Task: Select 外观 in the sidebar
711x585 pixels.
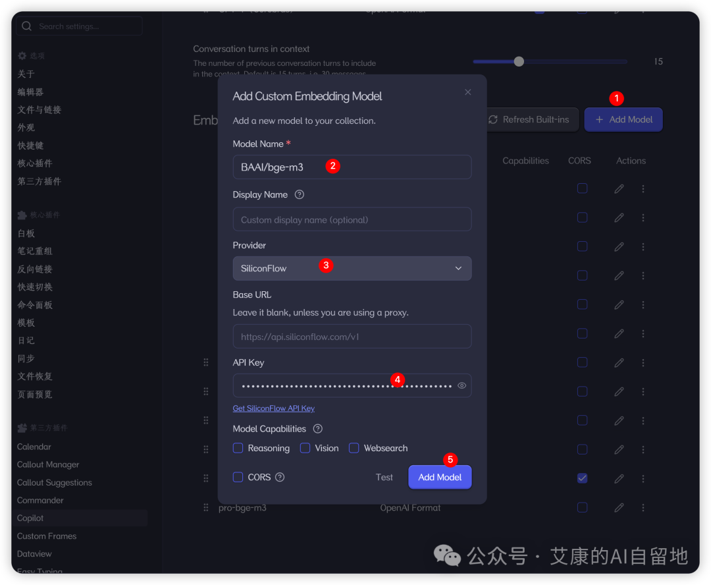Action: point(26,128)
